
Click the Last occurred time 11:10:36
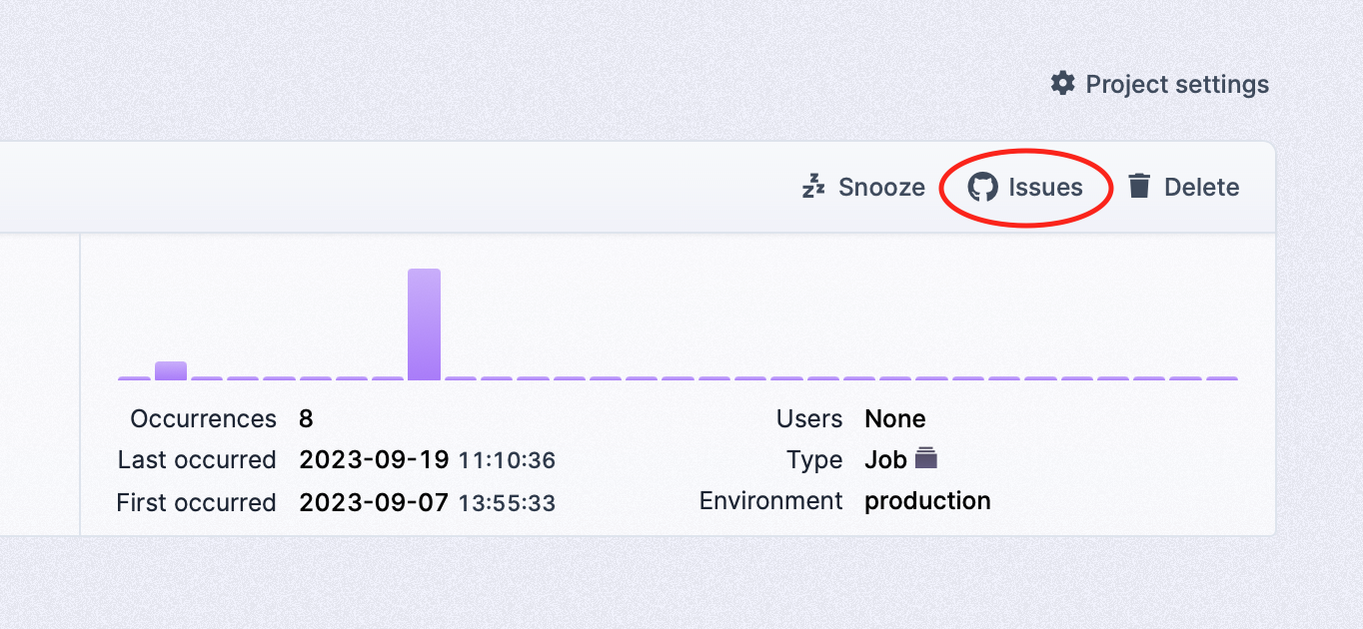click(507, 460)
